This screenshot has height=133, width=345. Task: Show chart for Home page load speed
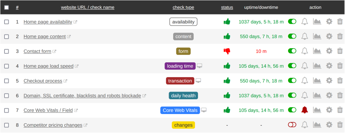click(317, 66)
